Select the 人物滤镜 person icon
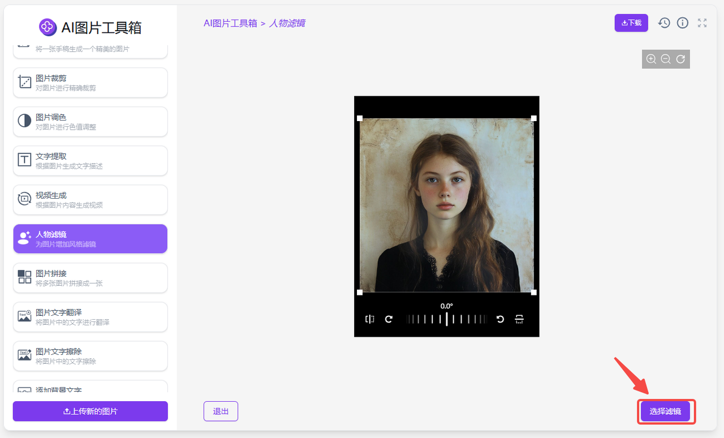Screen dimensions: 724x438 click(x=24, y=238)
